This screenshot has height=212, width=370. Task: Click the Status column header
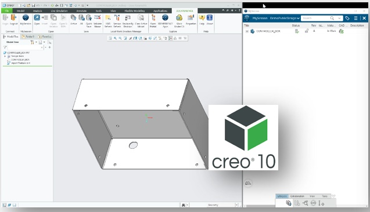pos(296,25)
